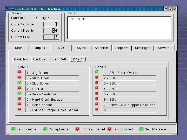Click the LED for Cylinder Stepper Home Sensor
This screenshot has height=140, width=187.
pyautogui.click(x=19, y=109)
